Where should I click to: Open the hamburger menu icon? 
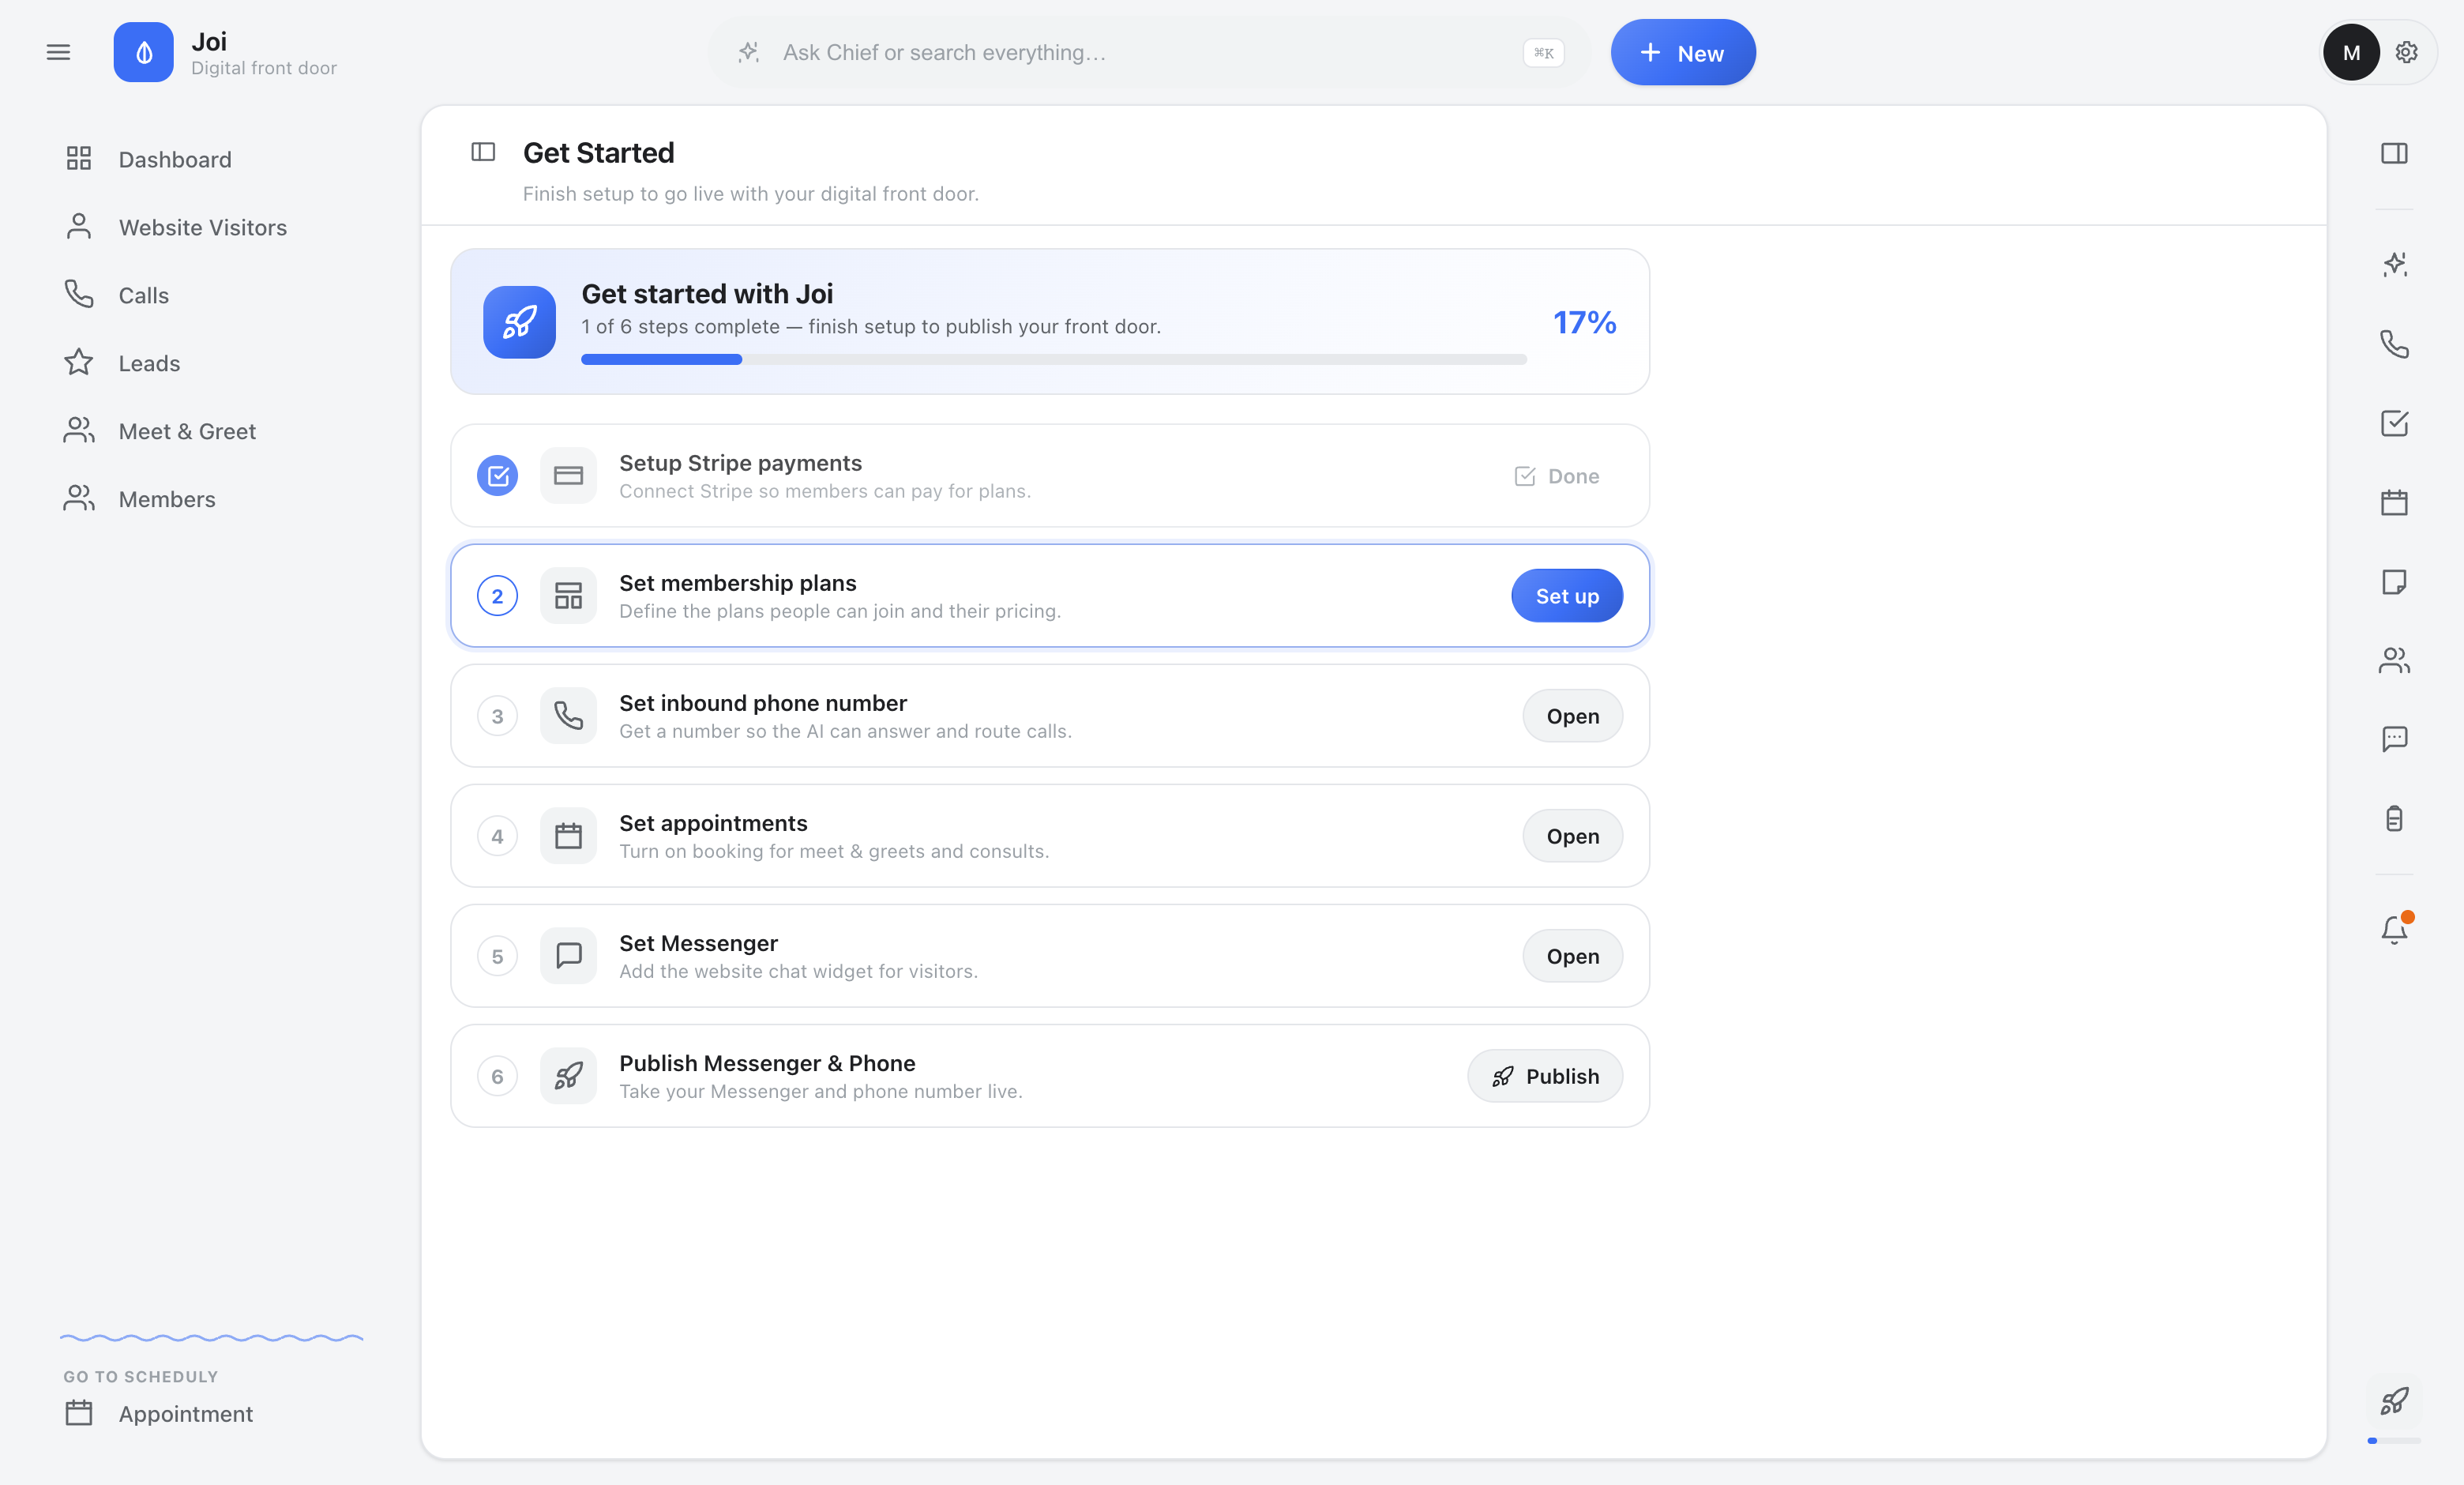click(x=58, y=52)
